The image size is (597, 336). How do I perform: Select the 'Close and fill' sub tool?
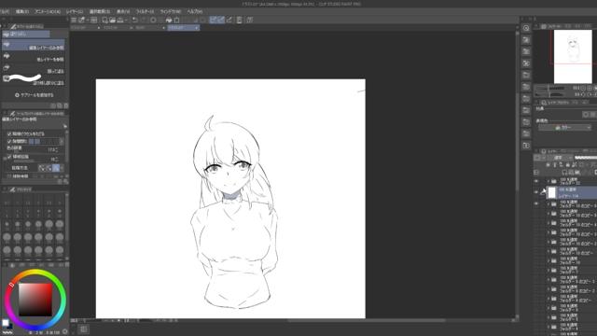34,69
